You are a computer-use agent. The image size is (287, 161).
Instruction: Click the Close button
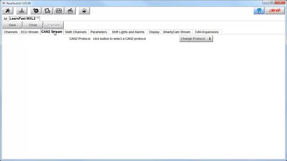pos(33,25)
